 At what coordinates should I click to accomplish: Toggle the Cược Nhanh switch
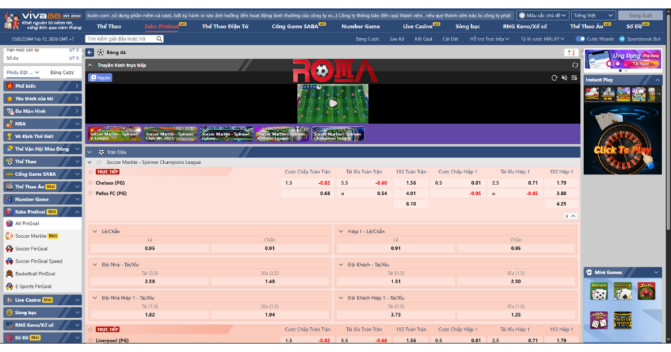[x=580, y=39]
